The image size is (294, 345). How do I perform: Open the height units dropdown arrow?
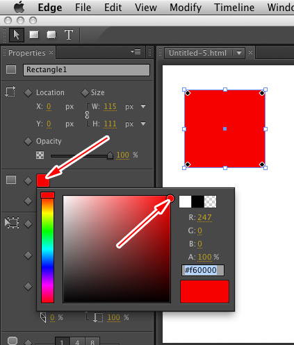(x=143, y=124)
